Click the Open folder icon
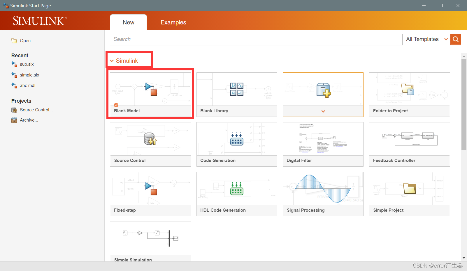This screenshot has height=271, width=467. (x=14, y=41)
